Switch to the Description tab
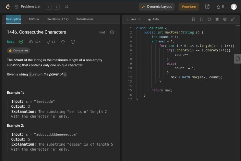 tap(13, 19)
